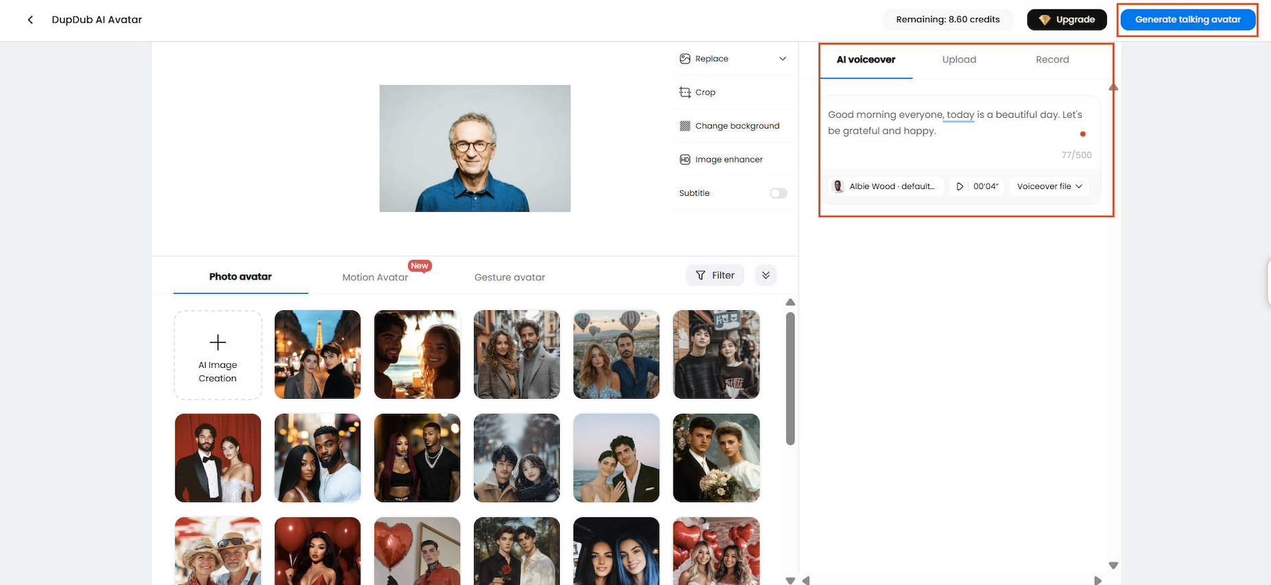Select the woman with red balloons avatar

pyautogui.click(x=318, y=551)
